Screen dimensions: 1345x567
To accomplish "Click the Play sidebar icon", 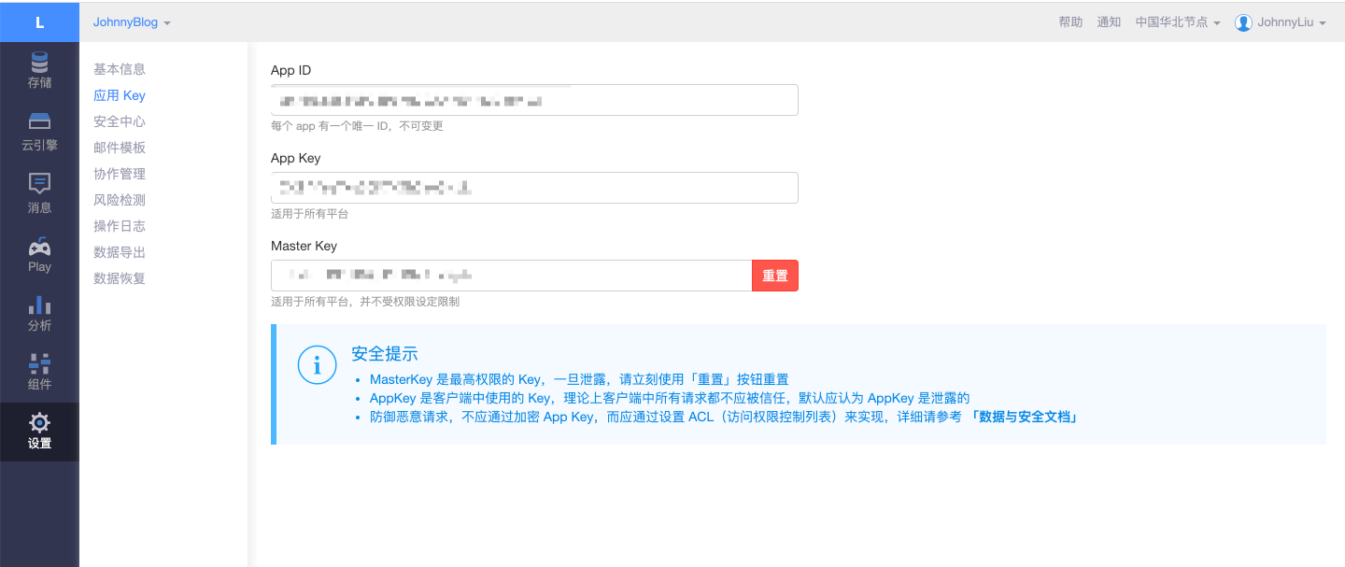I will click(x=39, y=254).
